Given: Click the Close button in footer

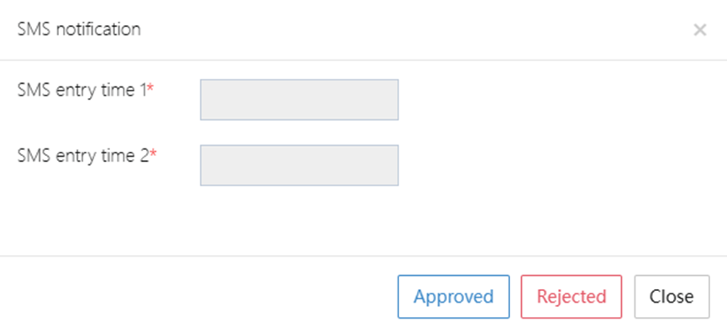Looking at the screenshot, I should 672,297.
